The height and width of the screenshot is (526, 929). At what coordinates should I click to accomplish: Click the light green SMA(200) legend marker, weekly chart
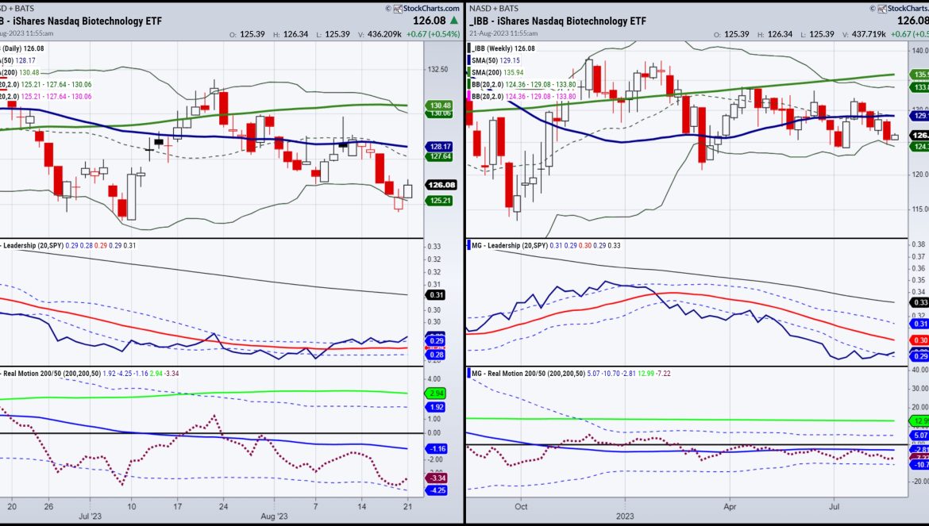tap(469, 73)
